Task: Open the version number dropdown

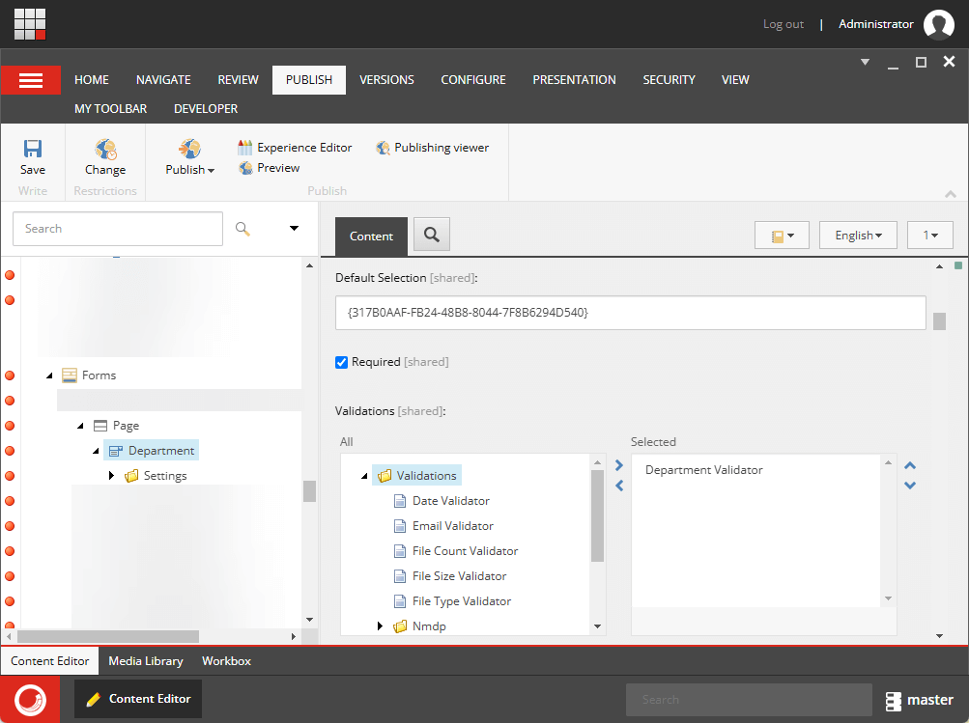Action: coord(928,234)
